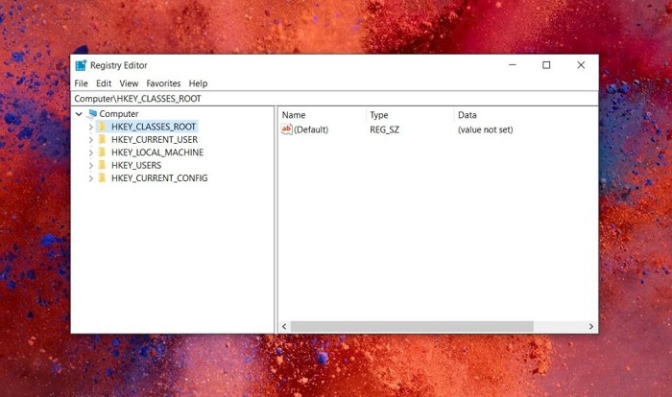Expand the HKEY_LOCAL_MACHINE key arrow

(90, 152)
